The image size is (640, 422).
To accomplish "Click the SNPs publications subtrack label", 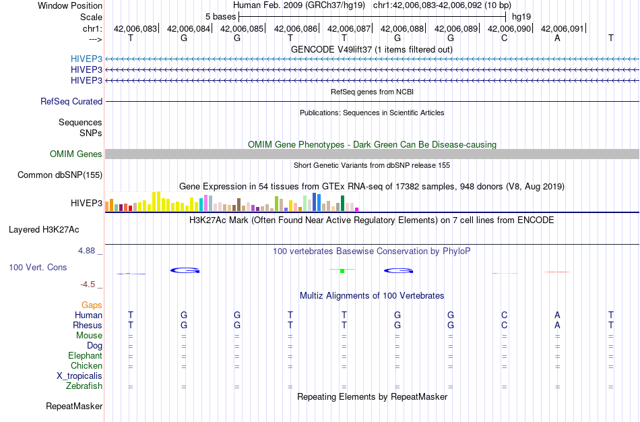I will pos(91,133).
